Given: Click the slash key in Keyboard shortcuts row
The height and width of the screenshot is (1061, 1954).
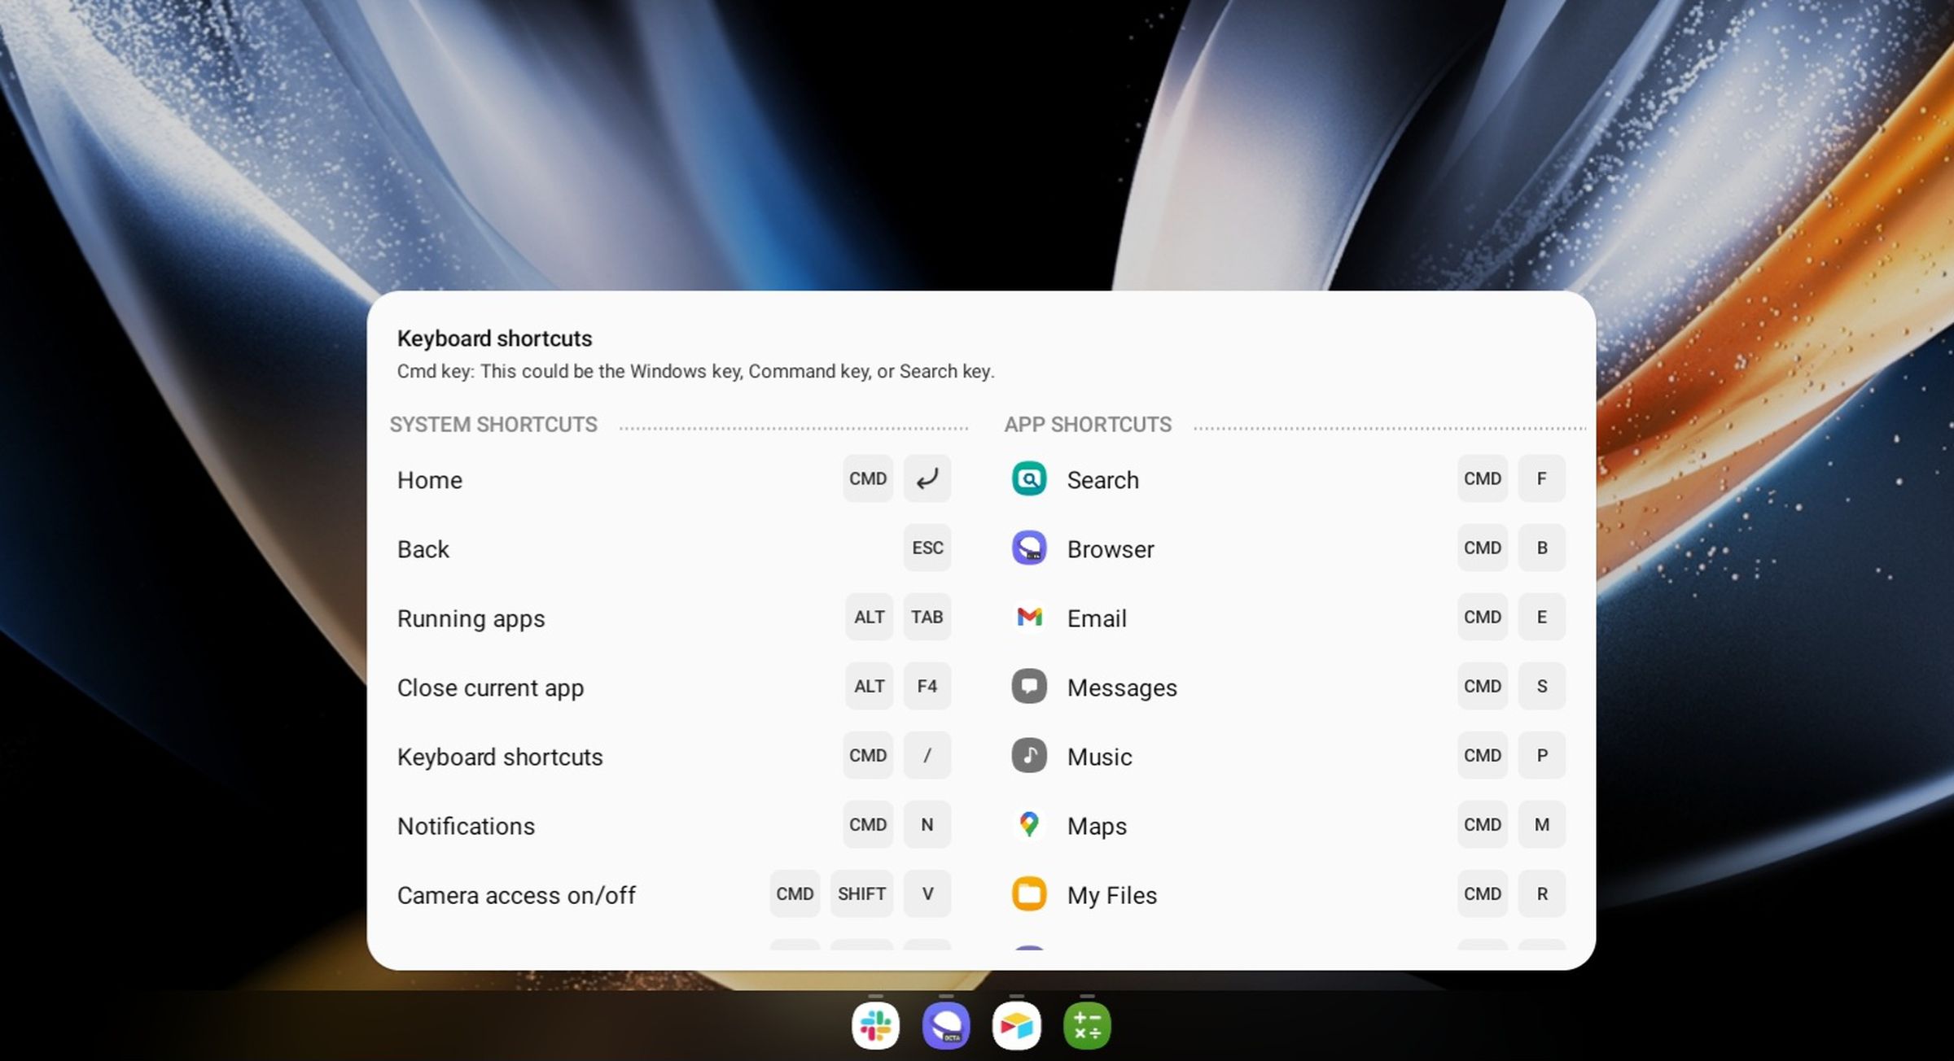Looking at the screenshot, I should [927, 755].
